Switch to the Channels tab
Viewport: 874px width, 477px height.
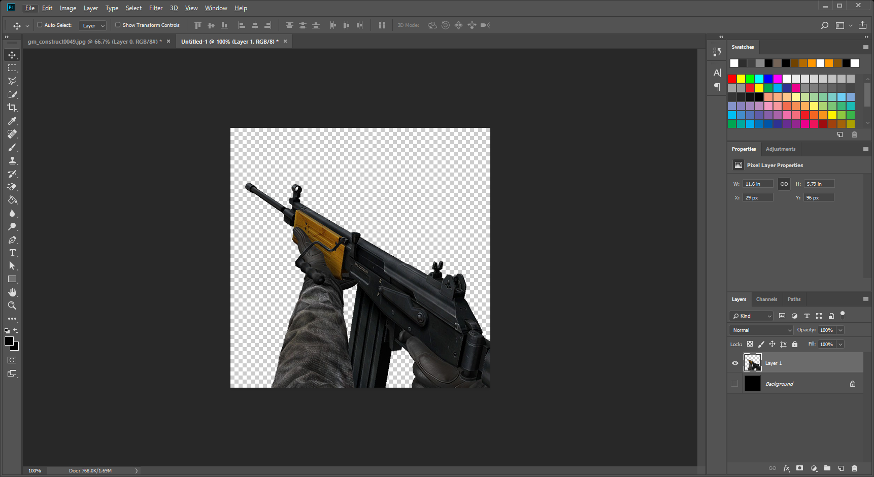766,299
